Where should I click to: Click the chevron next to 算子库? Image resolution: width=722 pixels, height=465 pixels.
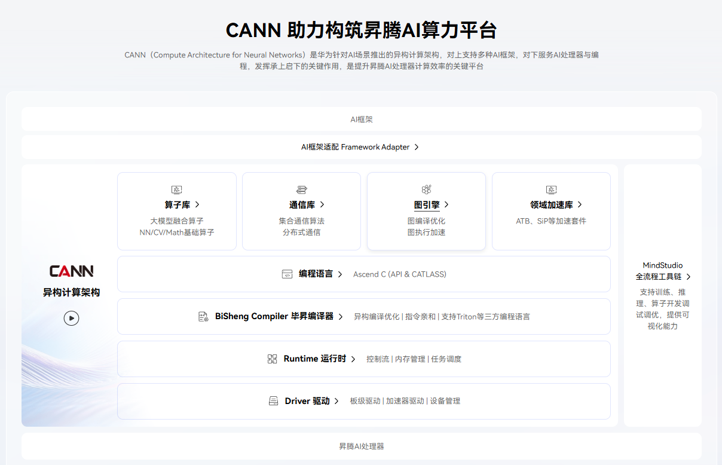click(x=197, y=204)
